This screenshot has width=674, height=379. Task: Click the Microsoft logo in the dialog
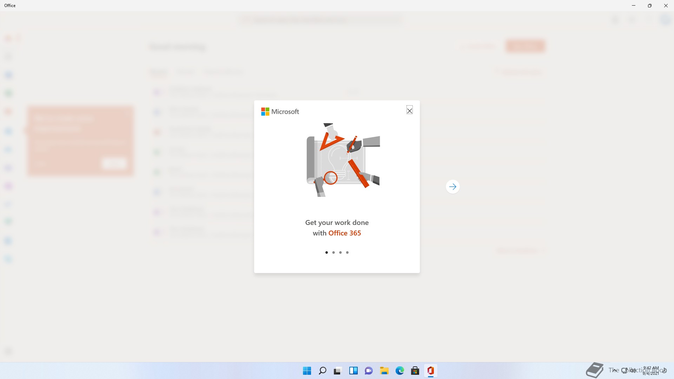[x=280, y=112]
